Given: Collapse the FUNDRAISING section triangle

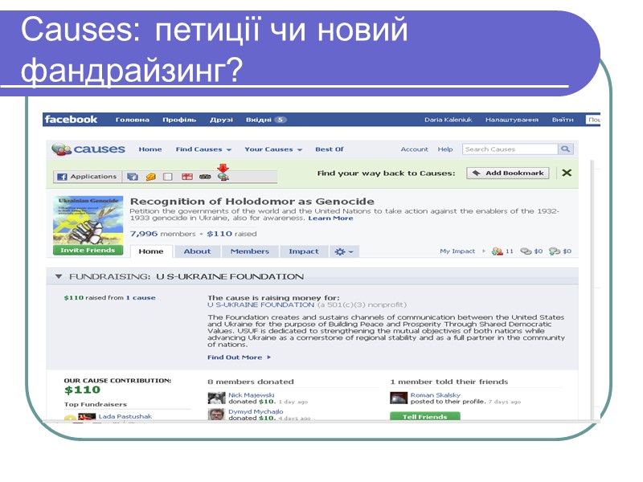Looking at the screenshot, I should click(x=59, y=276).
